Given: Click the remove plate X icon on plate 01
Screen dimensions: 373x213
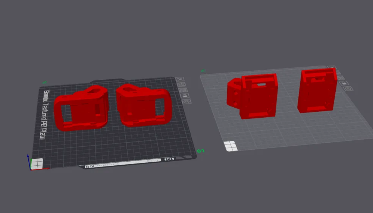Looking at the screenshot, I should 180,79.
